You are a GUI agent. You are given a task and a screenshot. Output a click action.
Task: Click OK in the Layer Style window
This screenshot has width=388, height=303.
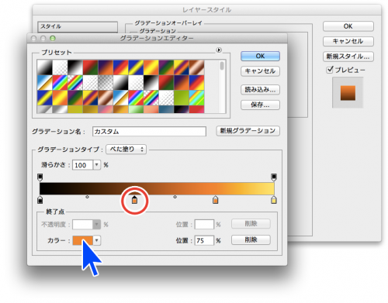[348, 26]
